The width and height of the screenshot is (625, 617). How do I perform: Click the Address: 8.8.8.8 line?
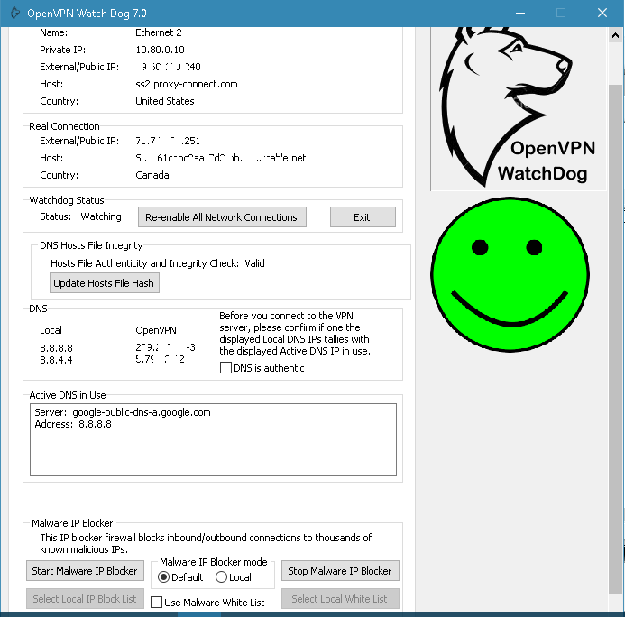pos(73,424)
